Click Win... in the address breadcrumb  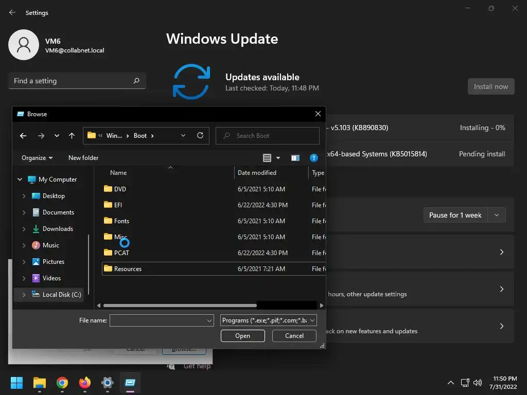[x=114, y=136]
